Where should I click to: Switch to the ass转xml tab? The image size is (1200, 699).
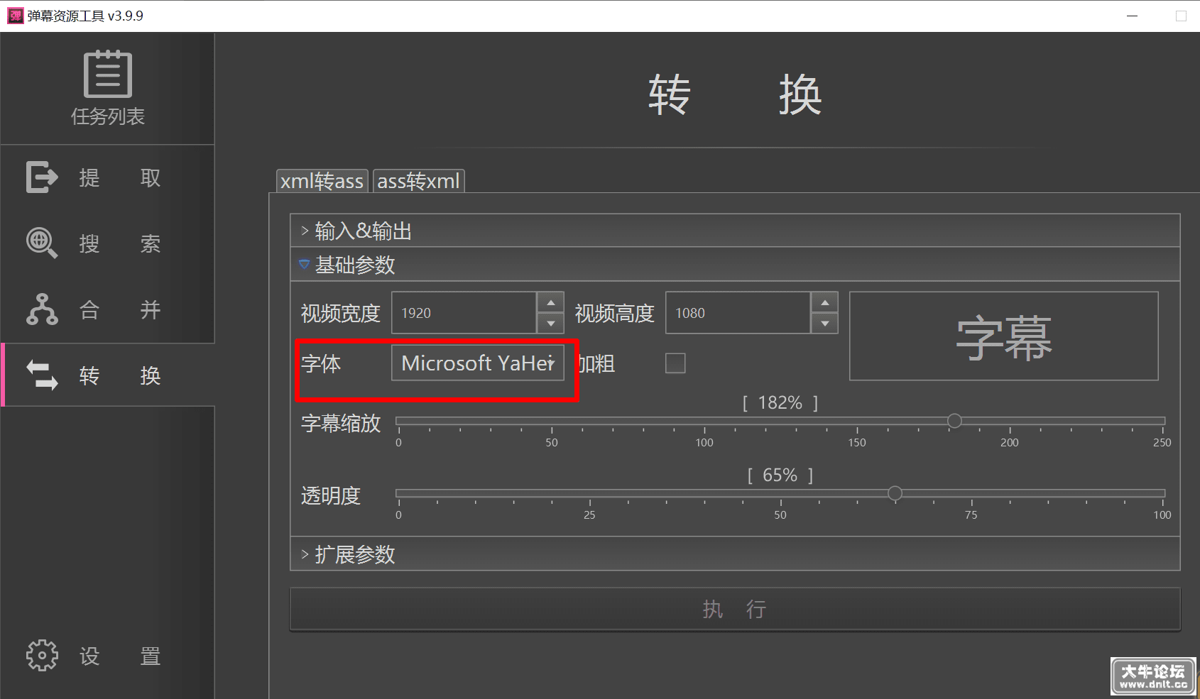click(418, 181)
